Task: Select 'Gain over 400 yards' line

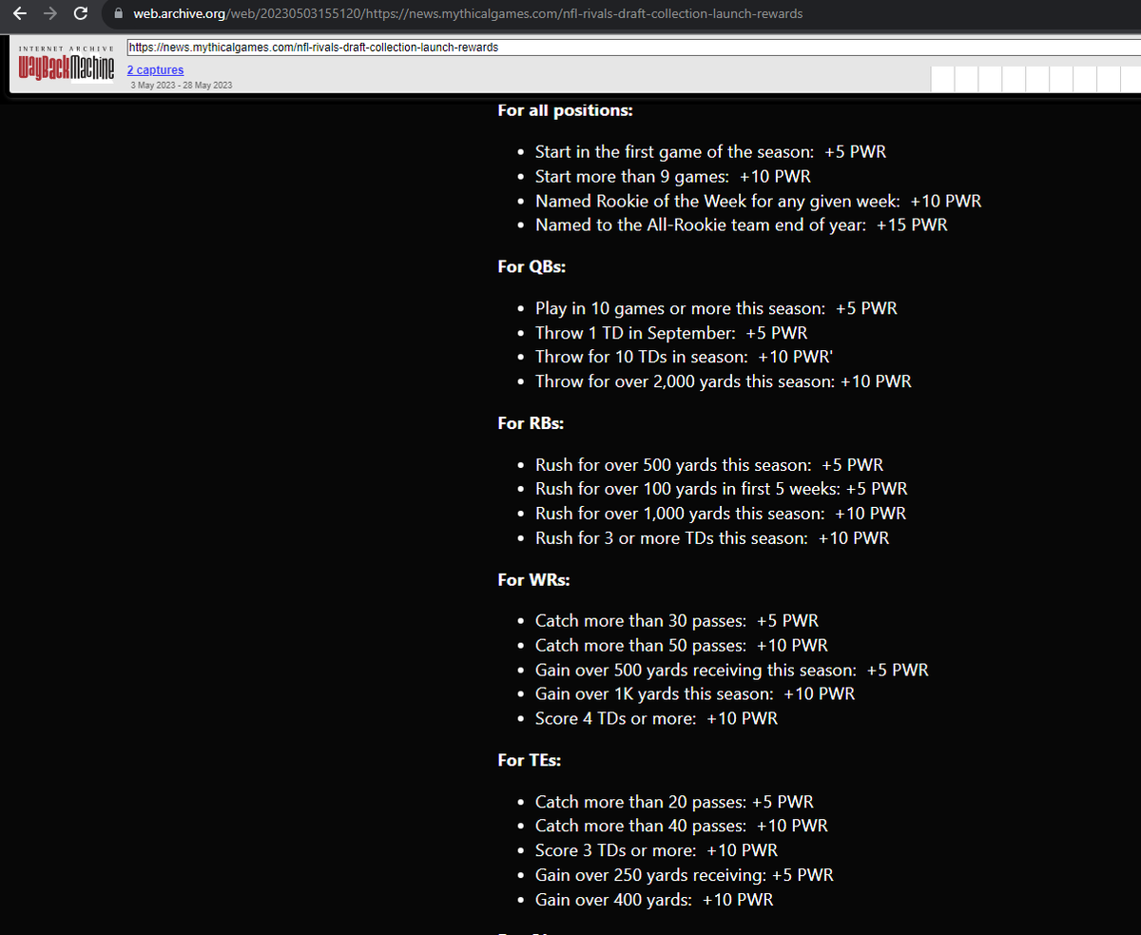Action: pyautogui.click(x=654, y=900)
